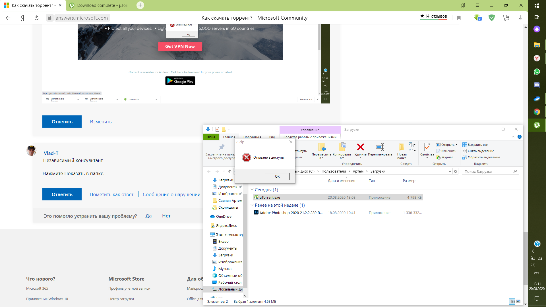Click OK in the 7-Zip dialog
Viewport: 546px width, 307px height.
click(x=277, y=176)
